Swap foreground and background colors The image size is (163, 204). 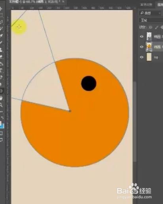[x=2, y=117]
